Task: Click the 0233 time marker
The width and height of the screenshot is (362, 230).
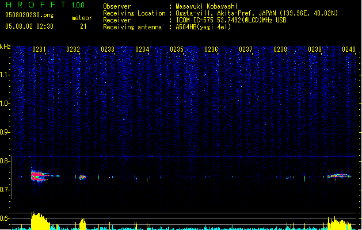Action: (x=108, y=49)
